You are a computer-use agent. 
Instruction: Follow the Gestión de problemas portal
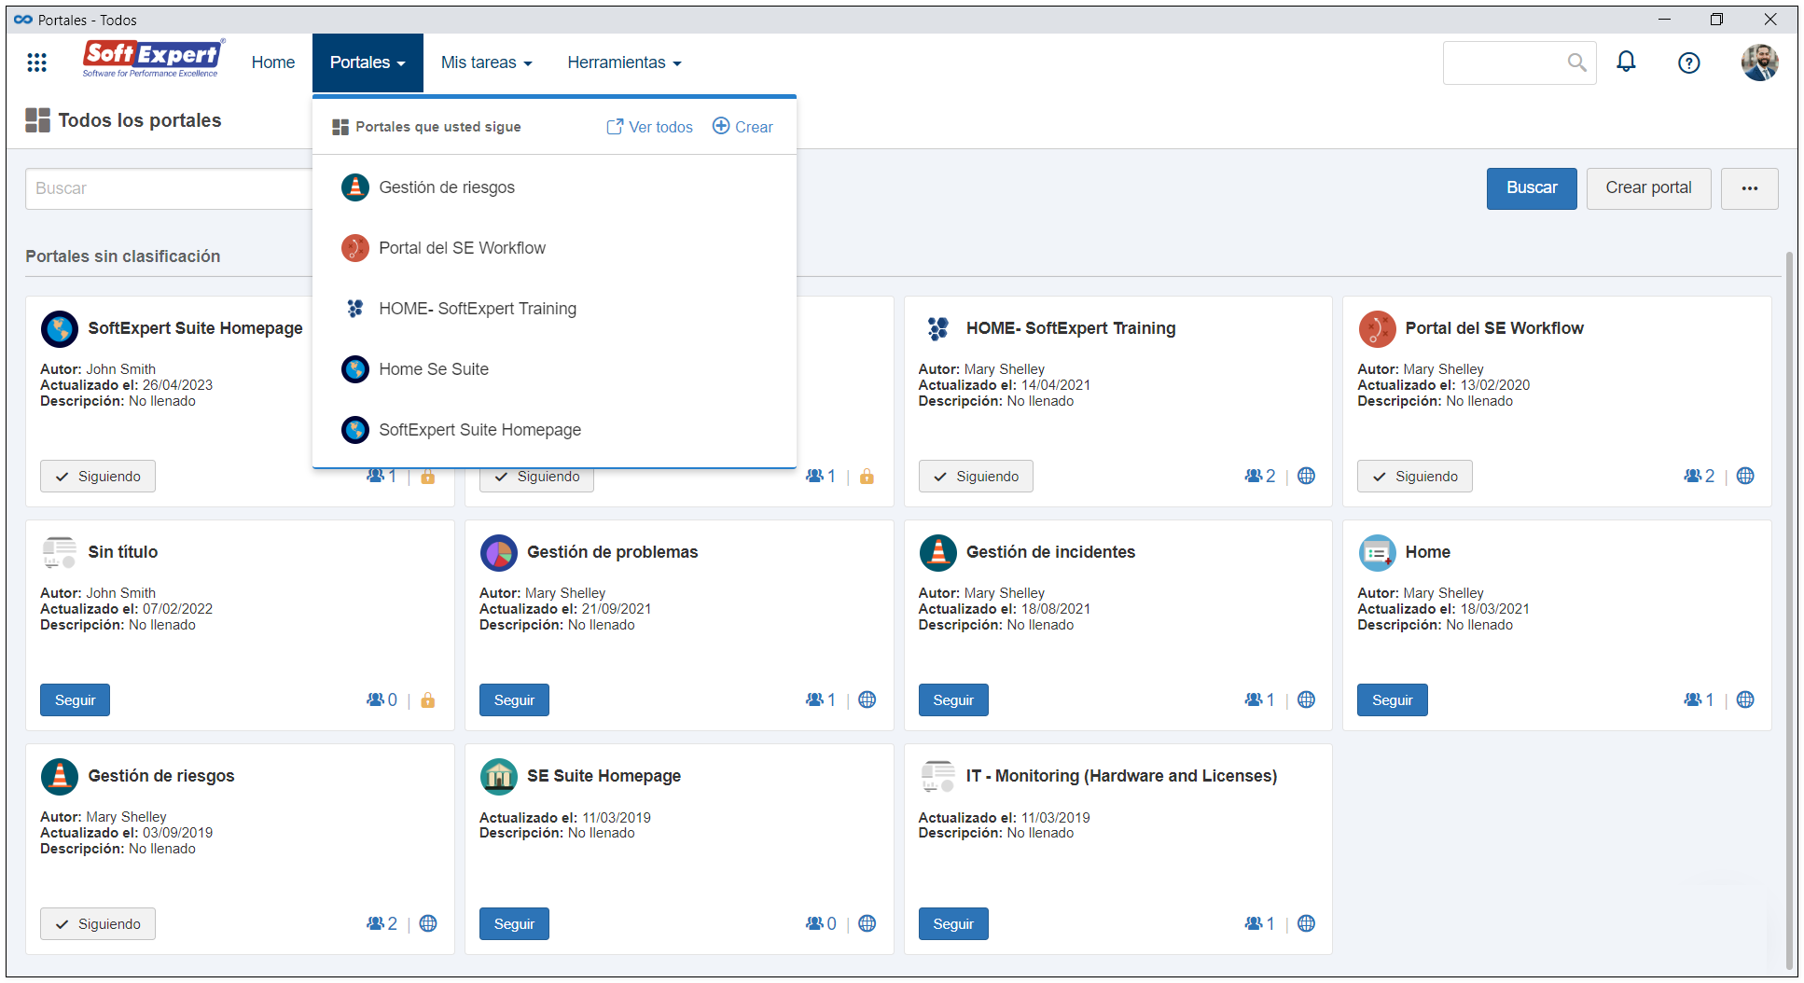(514, 700)
